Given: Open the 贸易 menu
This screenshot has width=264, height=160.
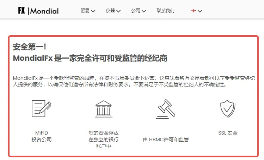Looking at the screenshot, I should pos(85,11).
